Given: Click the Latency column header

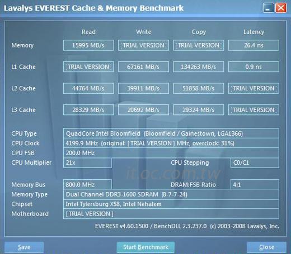Looking at the screenshot, I should (x=254, y=32).
